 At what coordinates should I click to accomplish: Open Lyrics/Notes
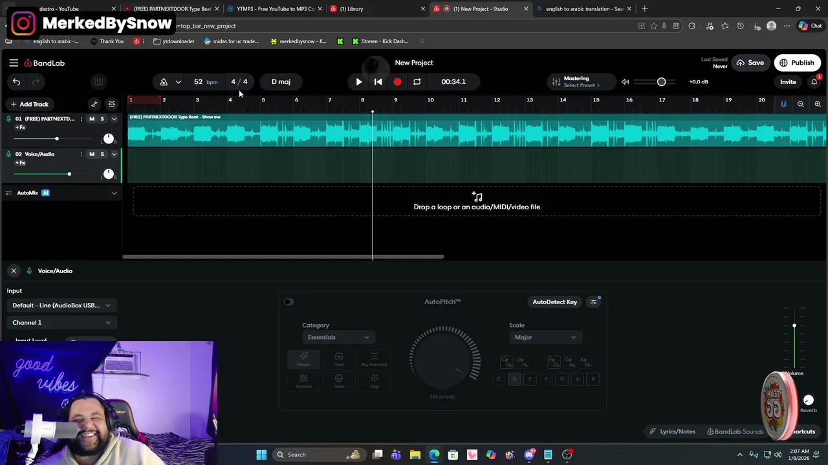(672, 431)
